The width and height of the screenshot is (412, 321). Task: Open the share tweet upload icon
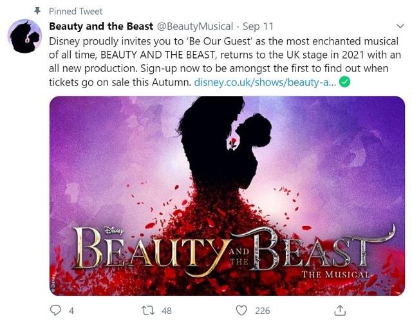click(x=340, y=310)
